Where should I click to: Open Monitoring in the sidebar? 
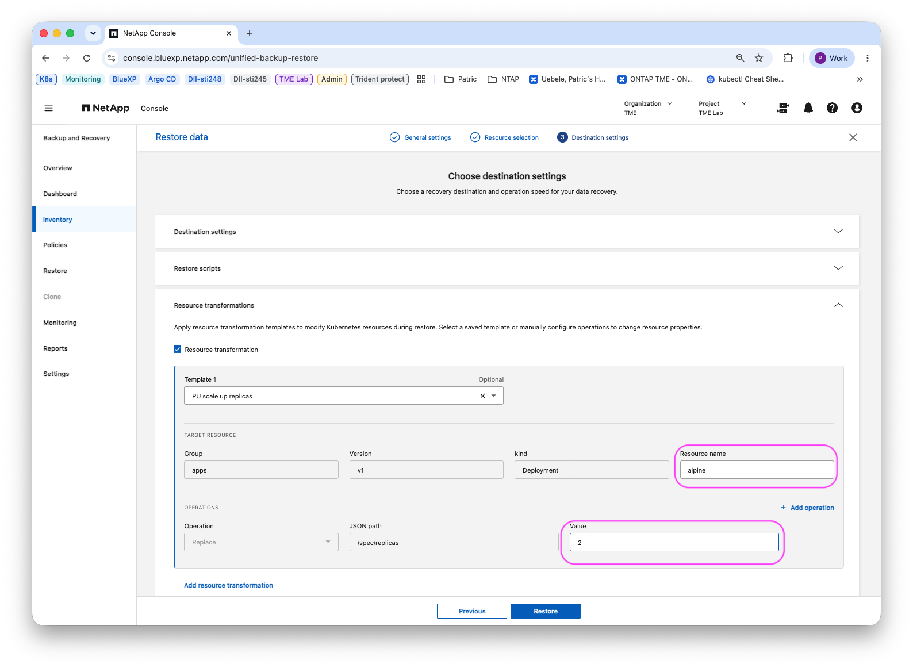tap(60, 323)
